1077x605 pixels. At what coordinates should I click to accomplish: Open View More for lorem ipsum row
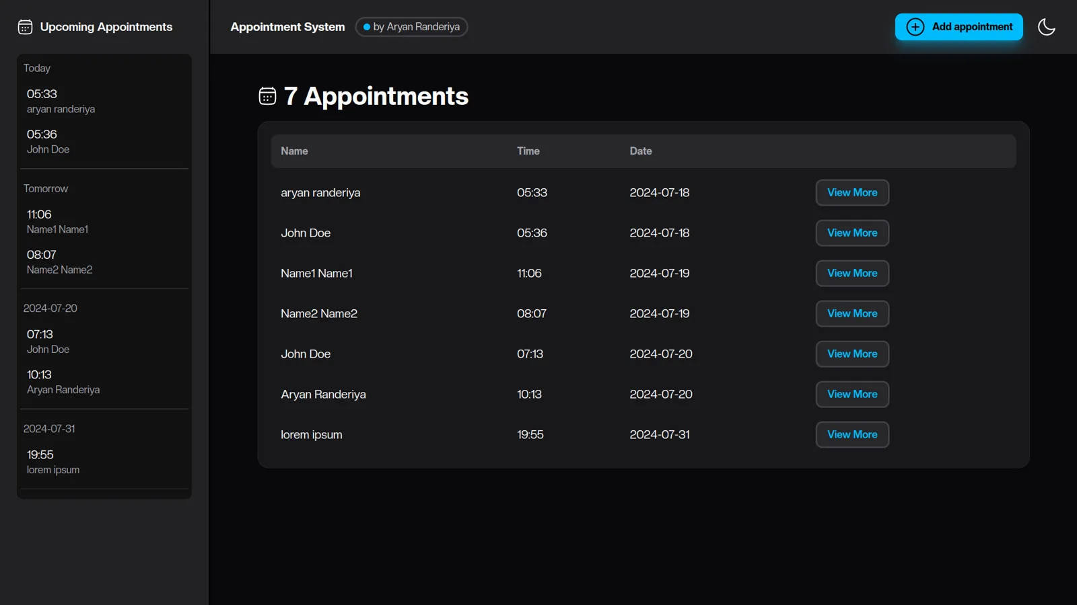tap(852, 434)
